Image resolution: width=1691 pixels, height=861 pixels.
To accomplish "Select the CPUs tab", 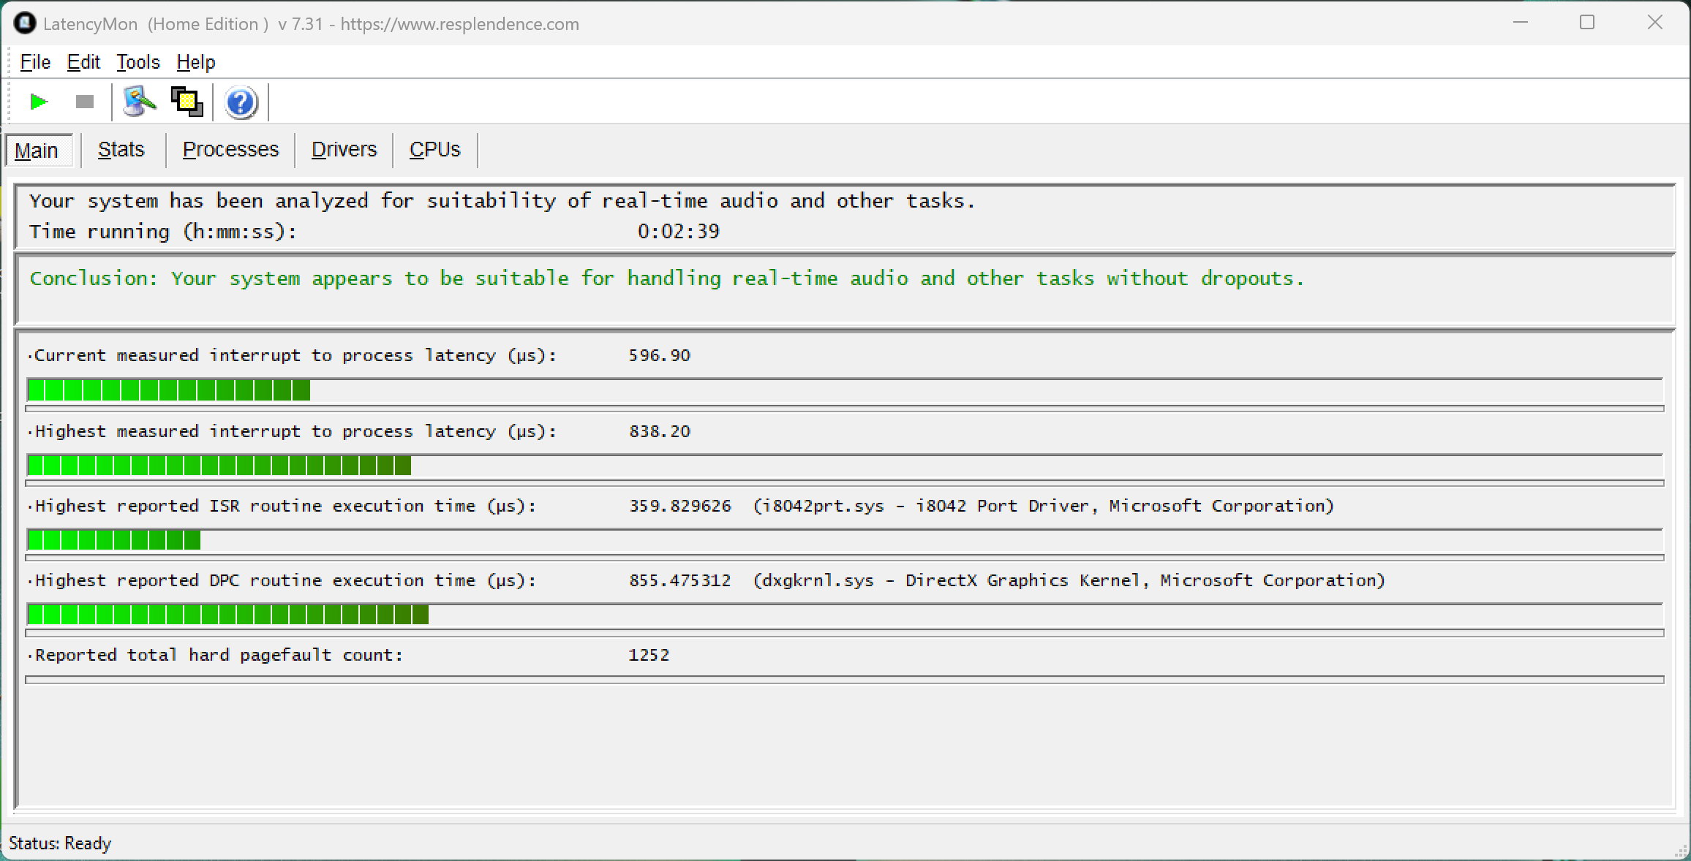I will (434, 150).
